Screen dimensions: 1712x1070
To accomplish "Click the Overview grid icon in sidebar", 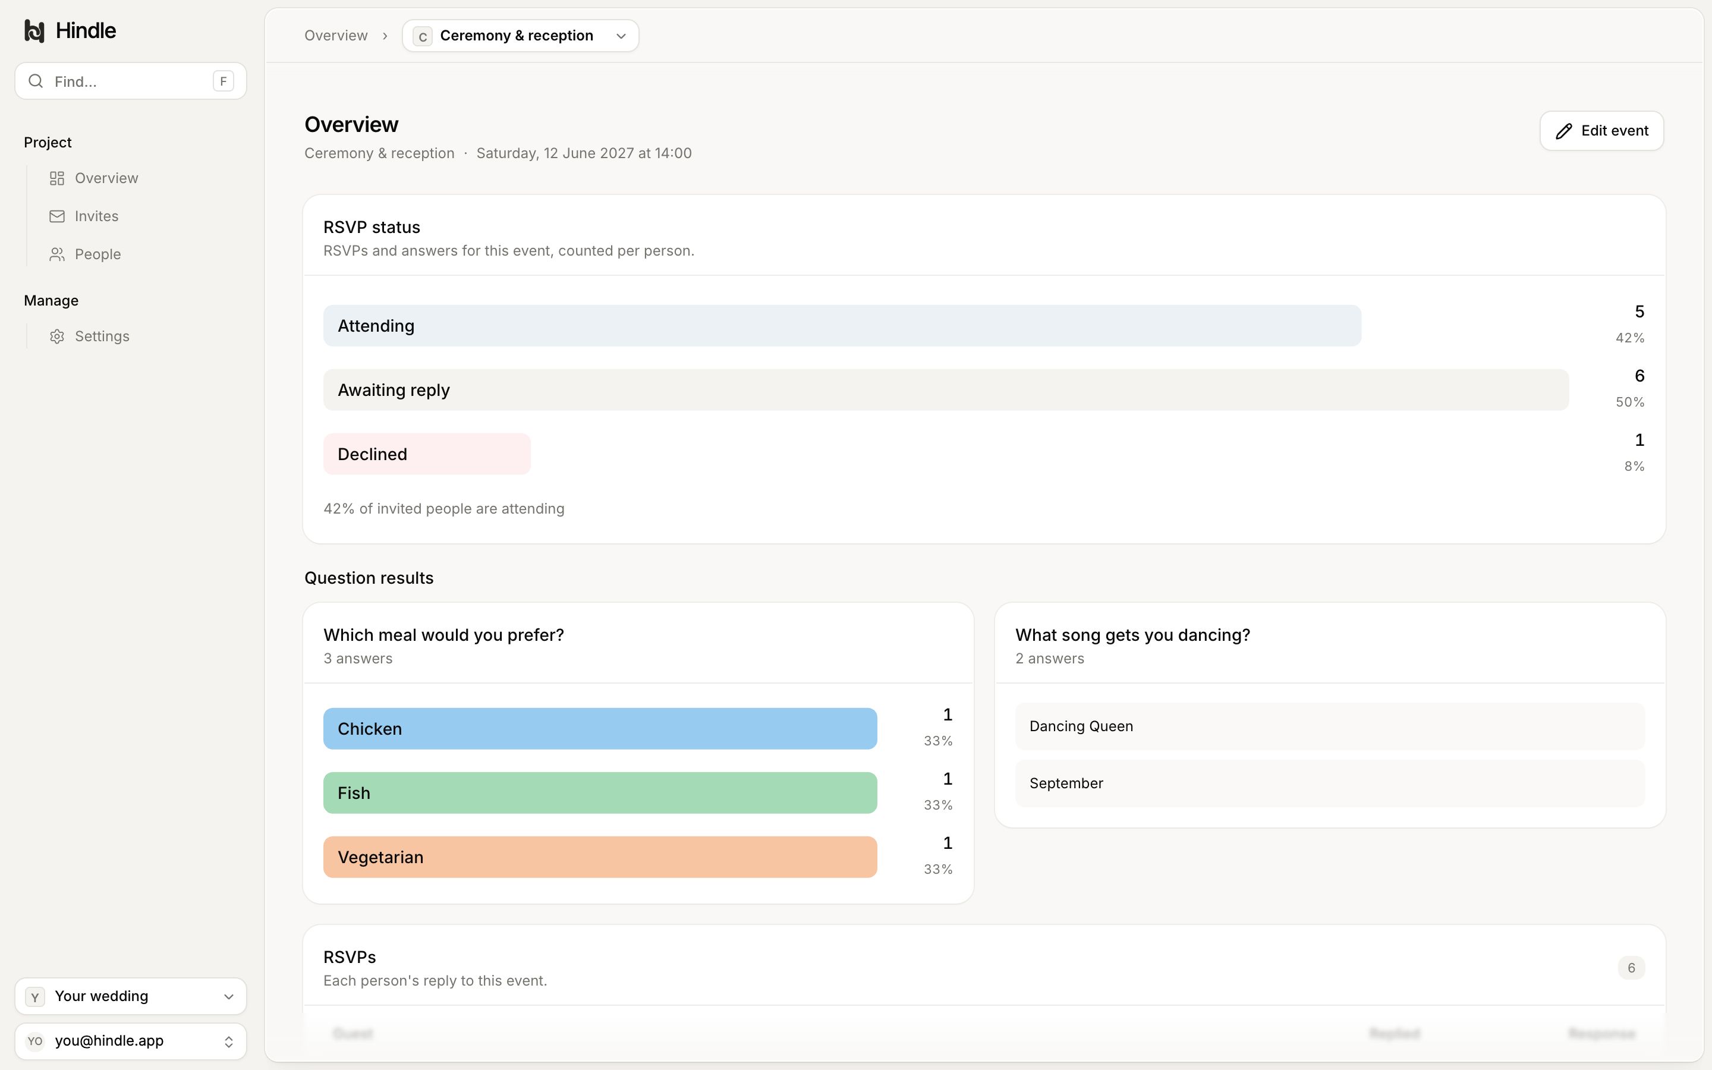I will [x=57, y=178].
